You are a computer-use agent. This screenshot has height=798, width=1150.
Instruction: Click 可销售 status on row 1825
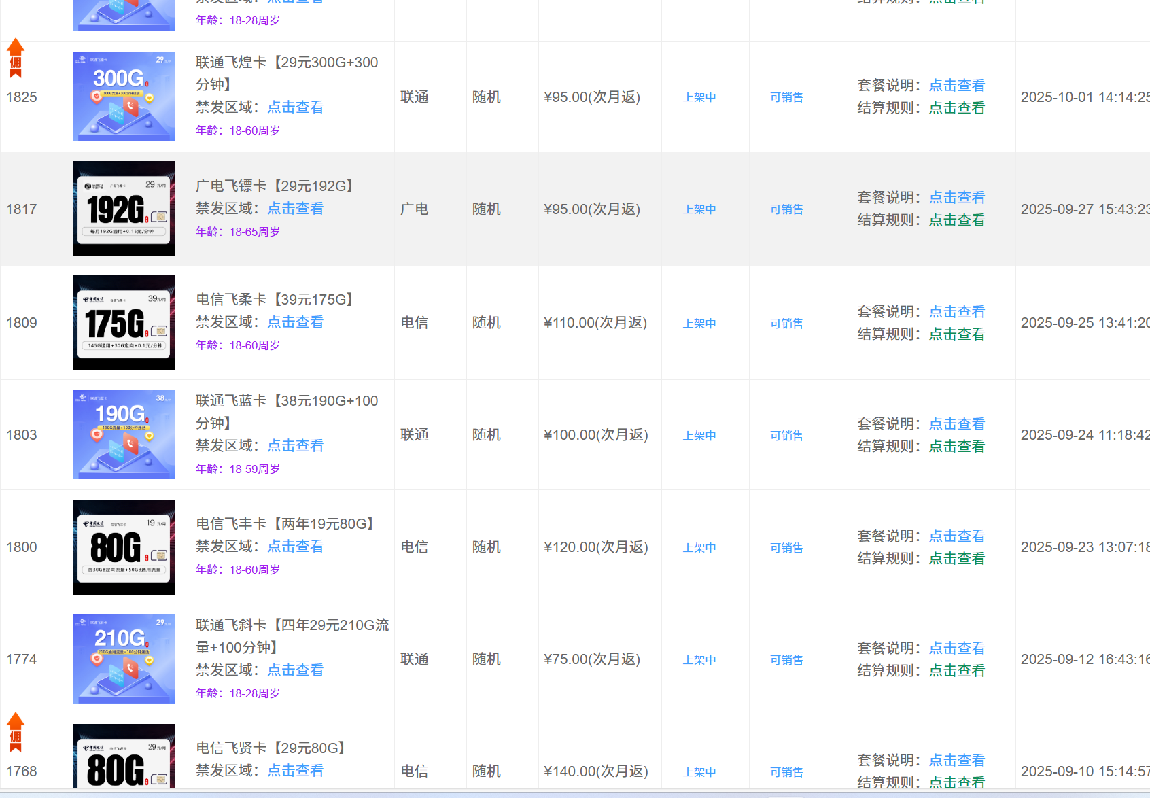[786, 97]
